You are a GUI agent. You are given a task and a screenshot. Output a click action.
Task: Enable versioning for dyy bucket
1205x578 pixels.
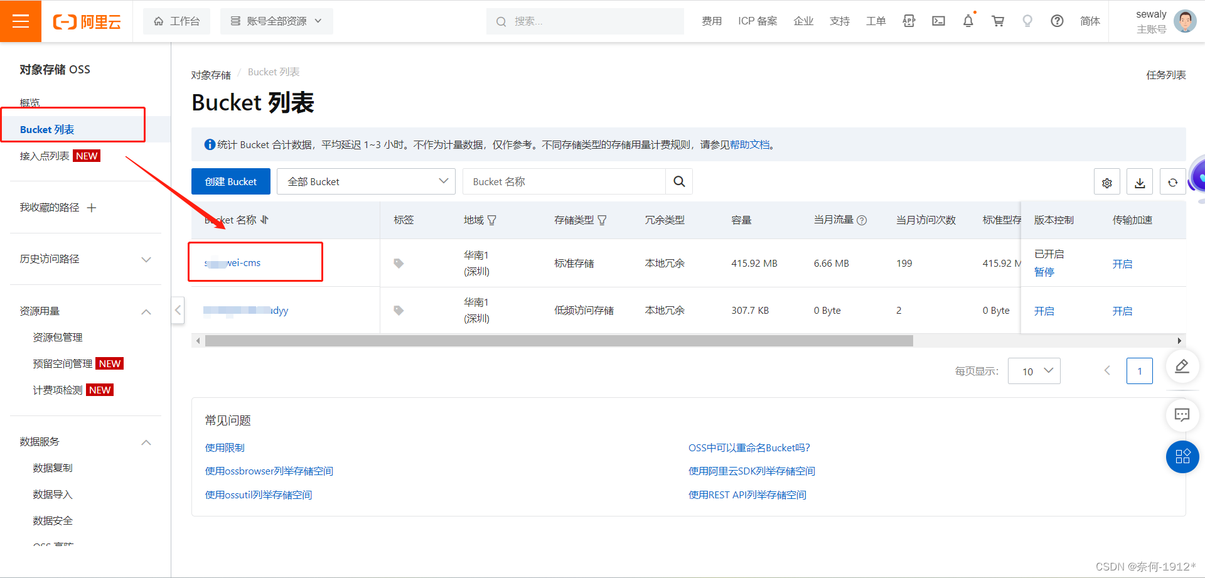click(x=1044, y=311)
